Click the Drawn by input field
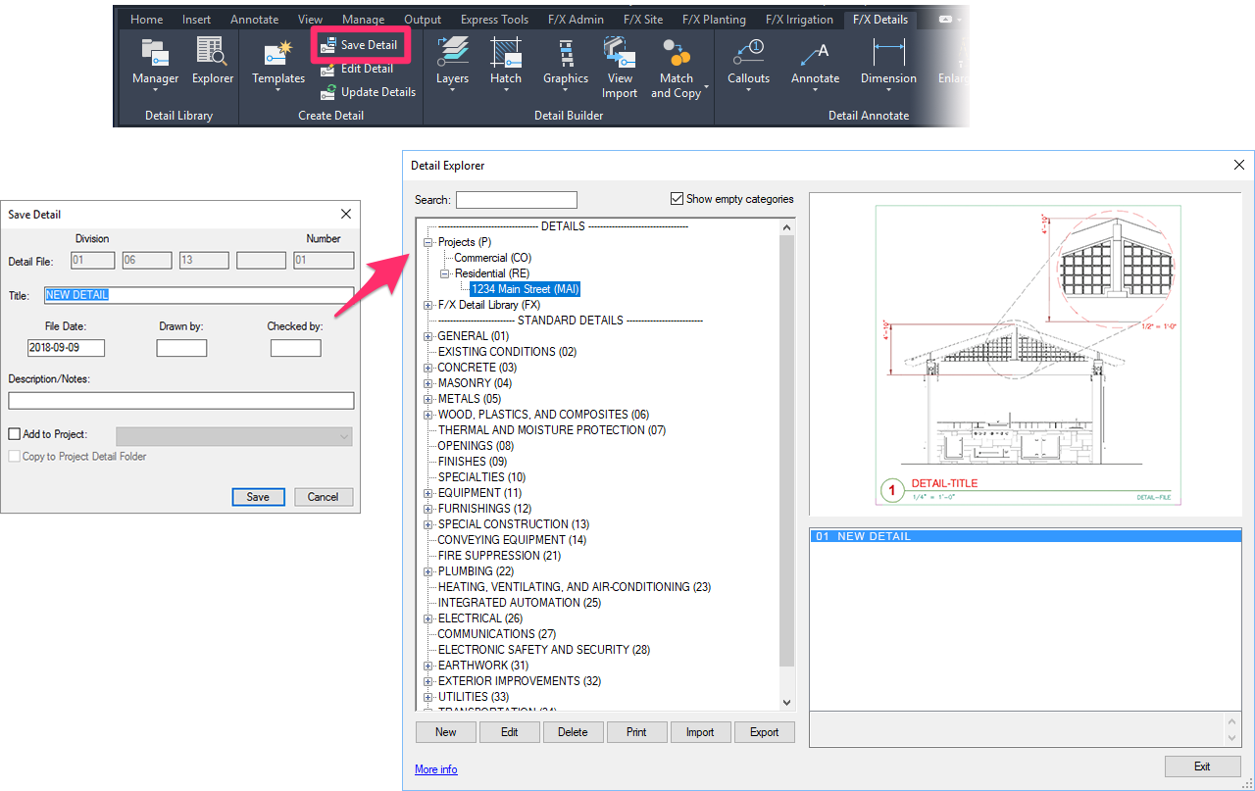Viewport: 1255px width, 791px height. (181, 348)
